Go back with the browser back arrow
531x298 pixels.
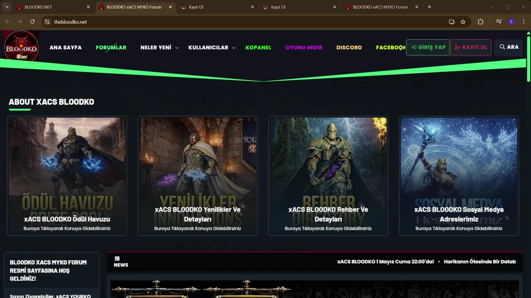(7, 22)
